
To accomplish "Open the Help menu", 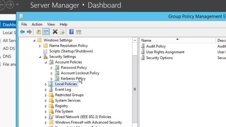I will tap(64, 24).
